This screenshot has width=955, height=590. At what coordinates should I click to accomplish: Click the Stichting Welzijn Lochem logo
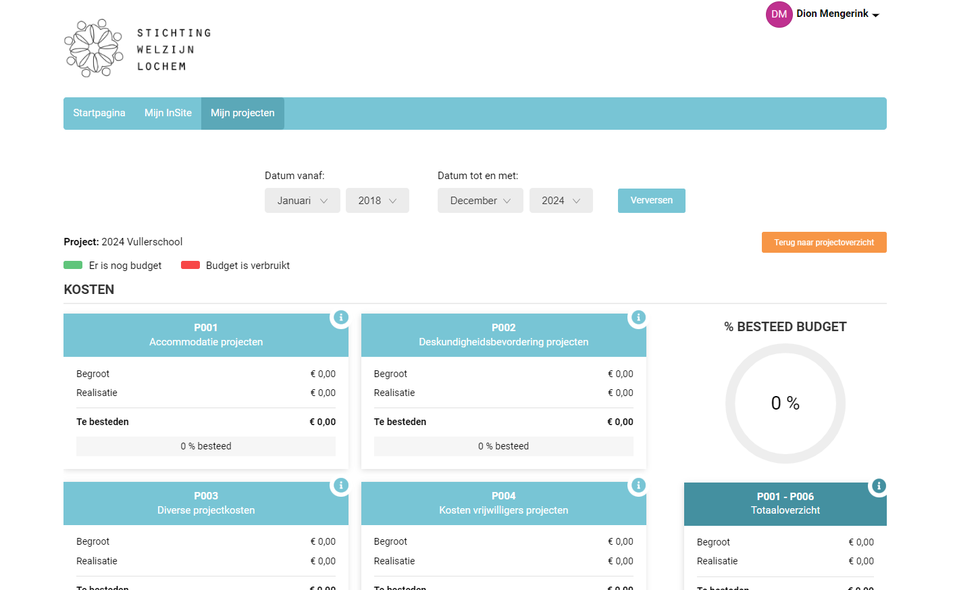pyautogui.click(x=138, y=49)
